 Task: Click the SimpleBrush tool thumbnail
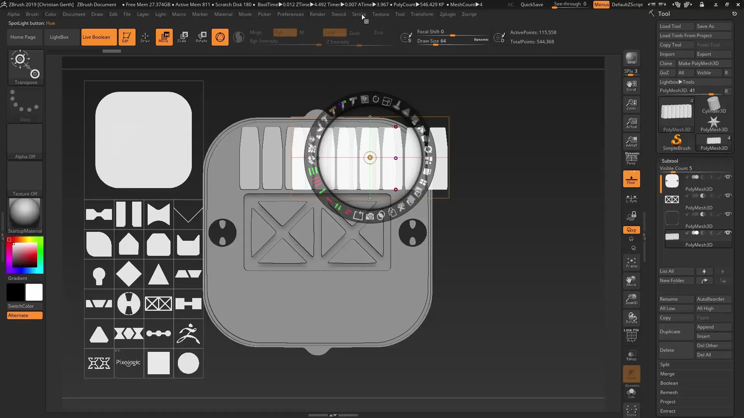click(x=676, y=142)
